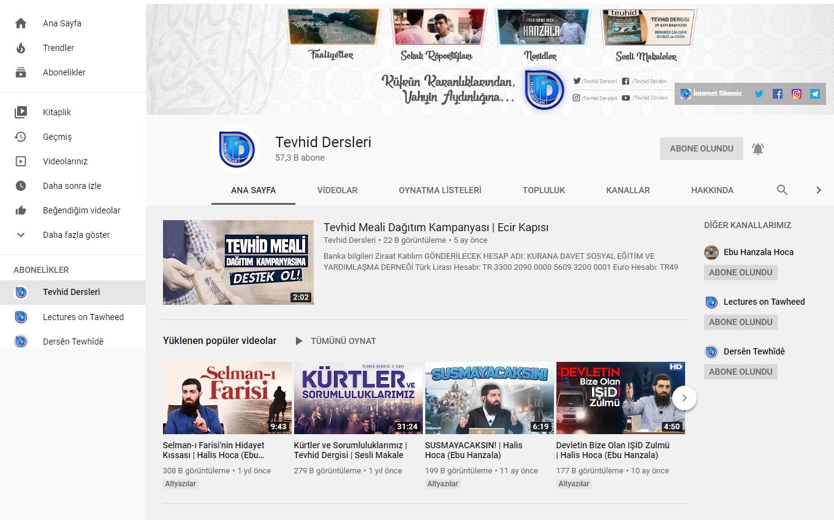Click the Altyazılar badge under Selman-ı Farisi video

tap(181, 484)
